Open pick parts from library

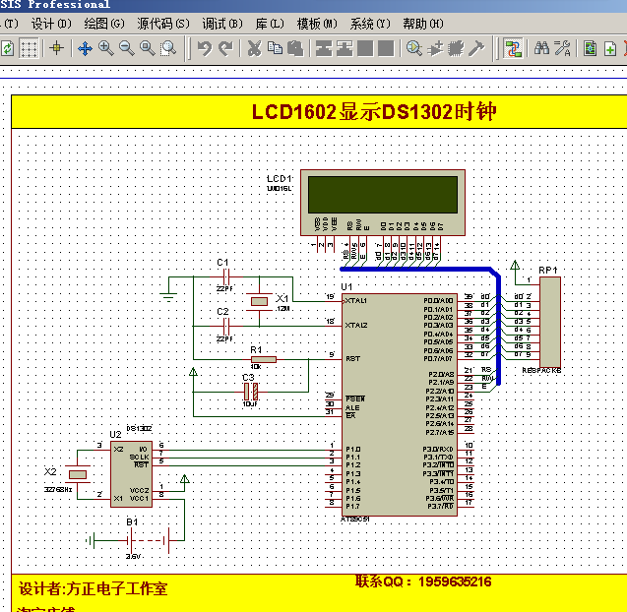coord(414,49)
